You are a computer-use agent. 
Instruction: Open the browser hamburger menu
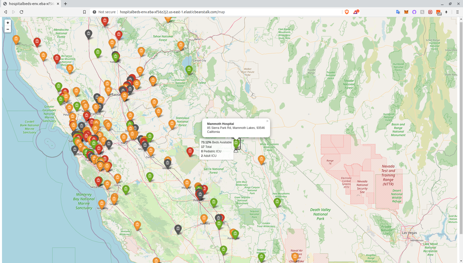click(458, 12)
